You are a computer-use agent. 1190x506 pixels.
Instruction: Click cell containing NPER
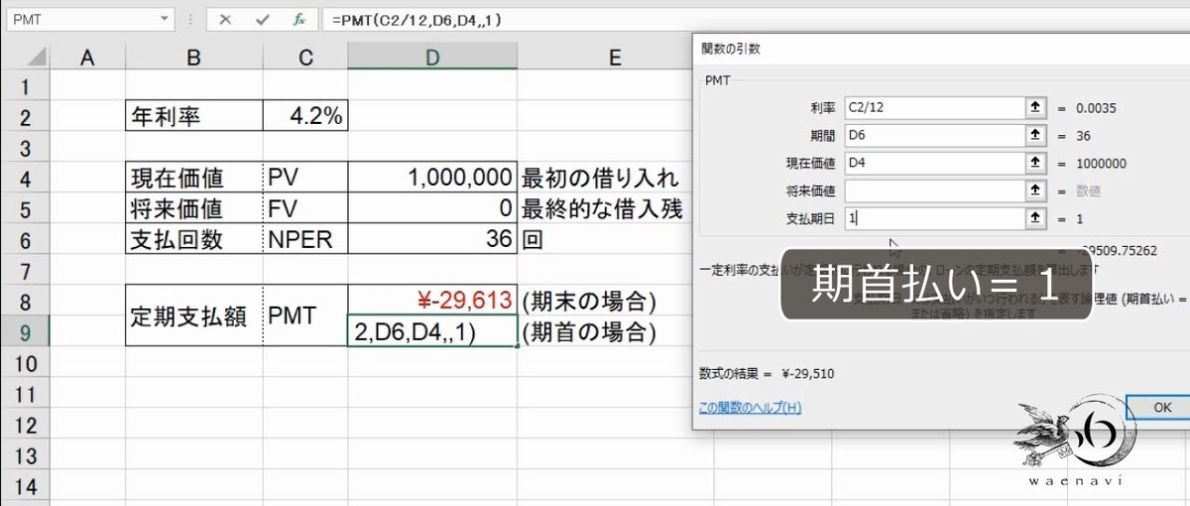tap(305, 240)
